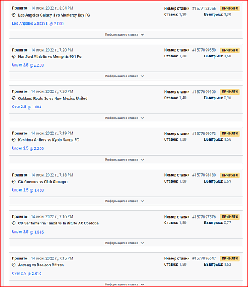This screenshot has height=287, width=248.
Task: Click the ПРИНЯТО status badge for bet #1577123056
Action: click(230, 9)
